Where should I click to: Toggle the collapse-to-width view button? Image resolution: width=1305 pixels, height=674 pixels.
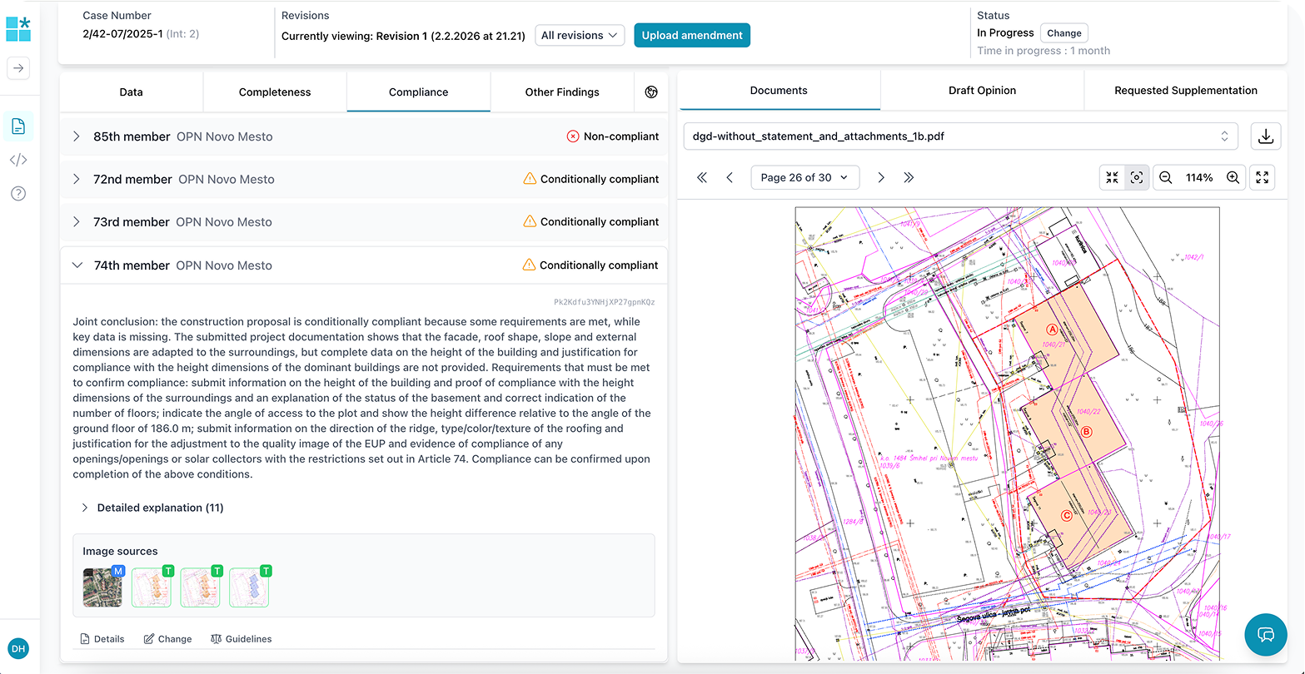(x=1112, y=177)
